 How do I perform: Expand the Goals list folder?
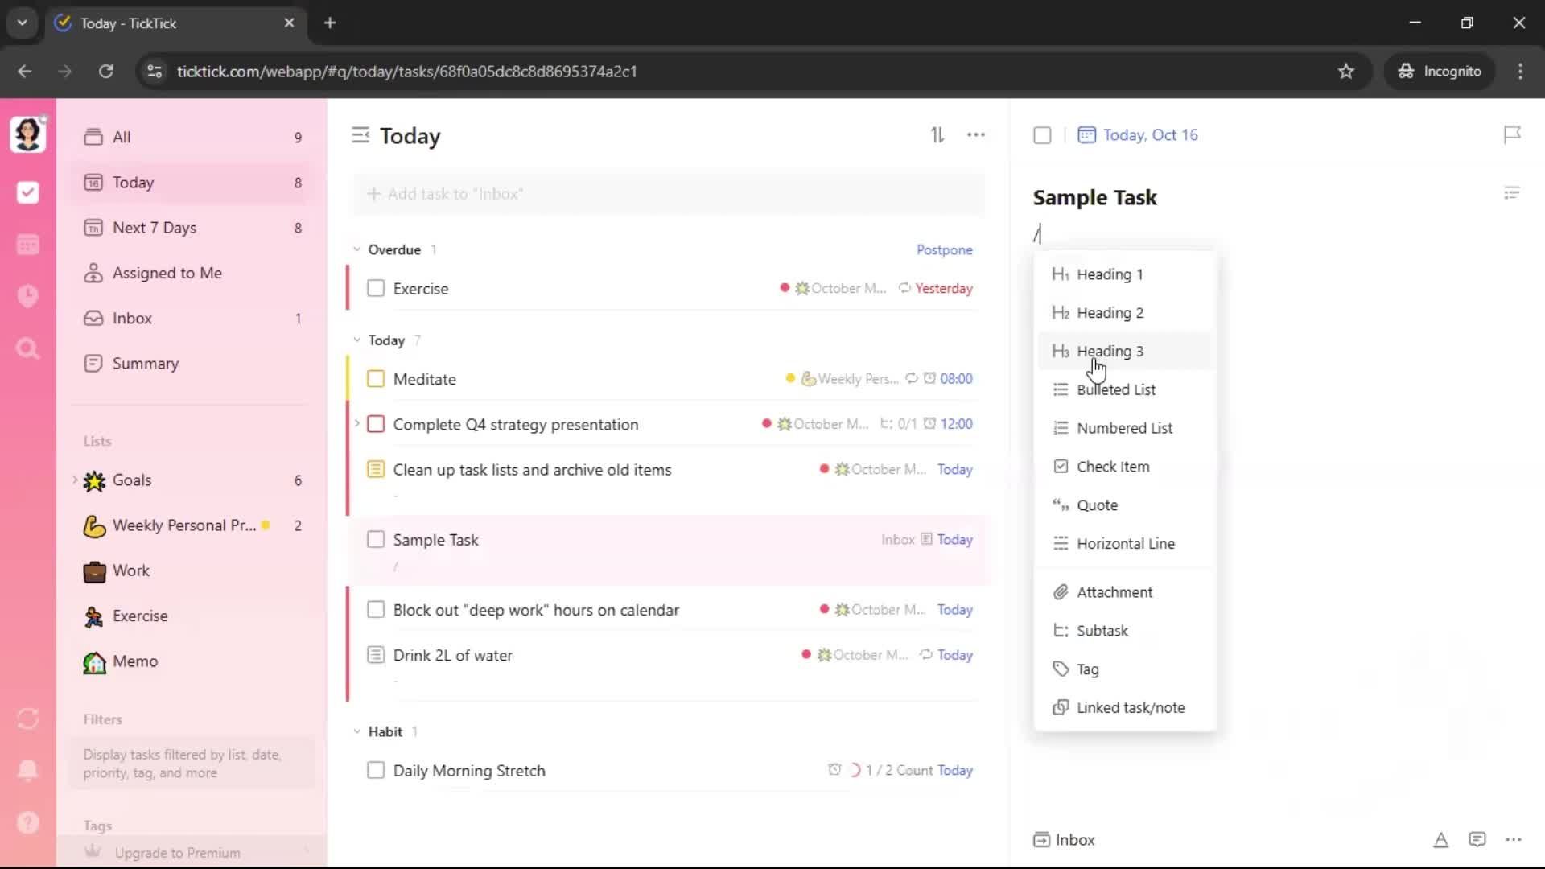click(x=76, y=480)
